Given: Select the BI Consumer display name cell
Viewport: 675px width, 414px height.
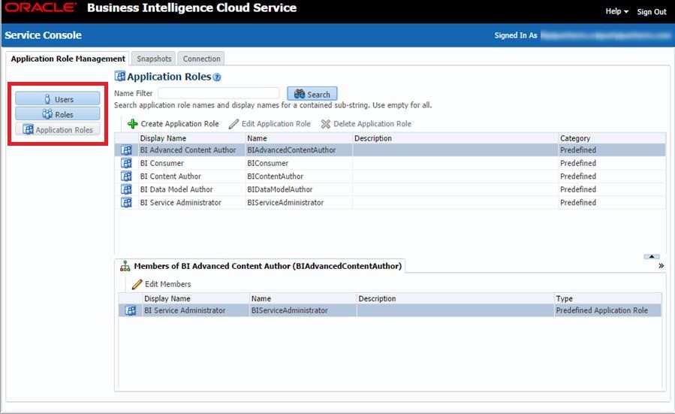Looking at the screenshot, I should (192, 163).
